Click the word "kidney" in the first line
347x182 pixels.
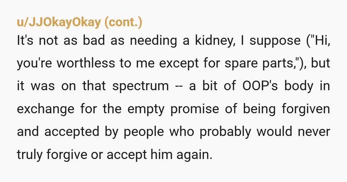click(x=214, y=41)
